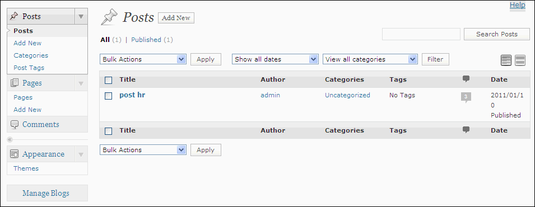Open the Show all dates dropdown
Screen dimensions: 535x207
275,59
